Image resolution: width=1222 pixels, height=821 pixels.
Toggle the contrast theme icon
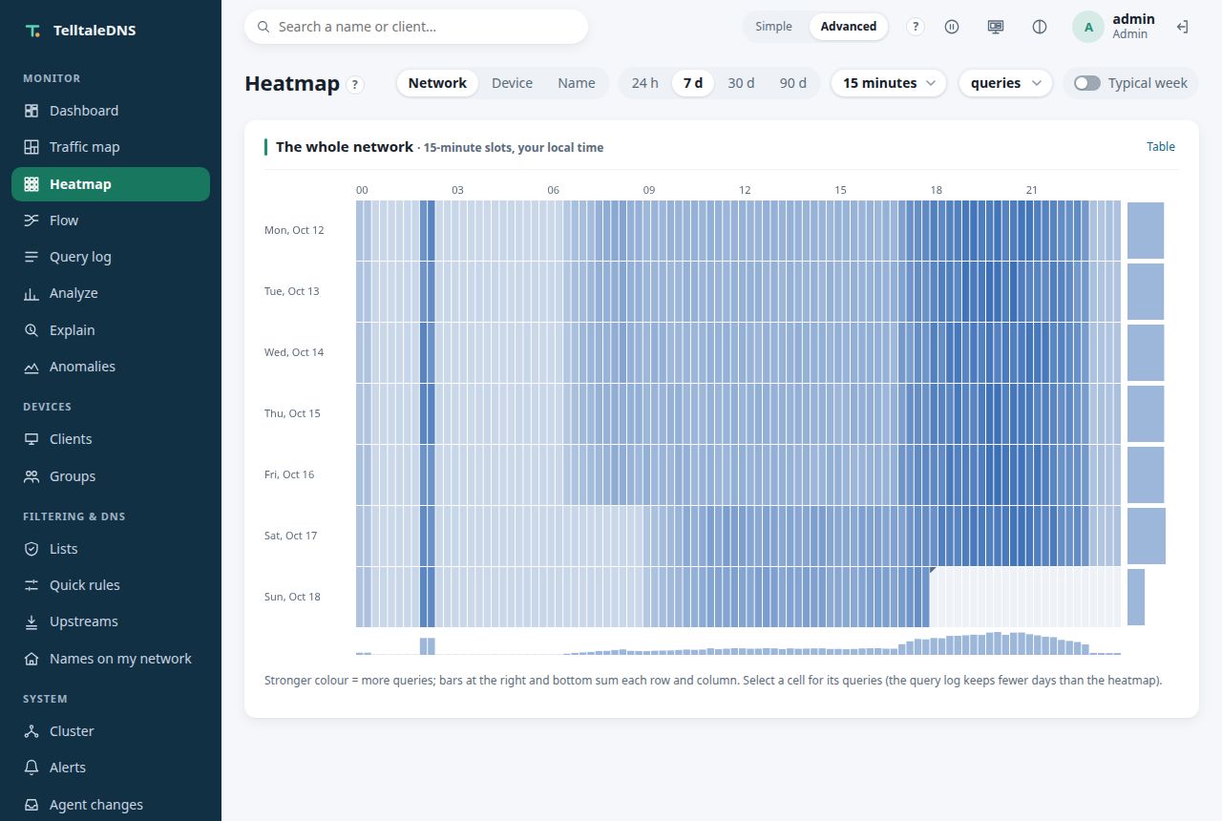tap(1040, 27)
